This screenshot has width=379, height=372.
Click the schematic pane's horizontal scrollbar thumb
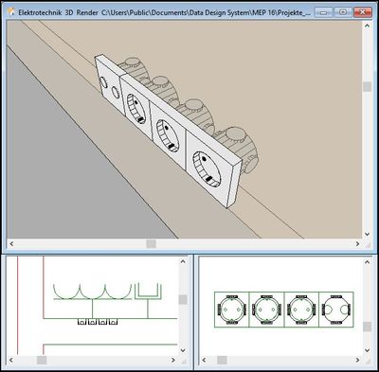(x=42, y=360)
